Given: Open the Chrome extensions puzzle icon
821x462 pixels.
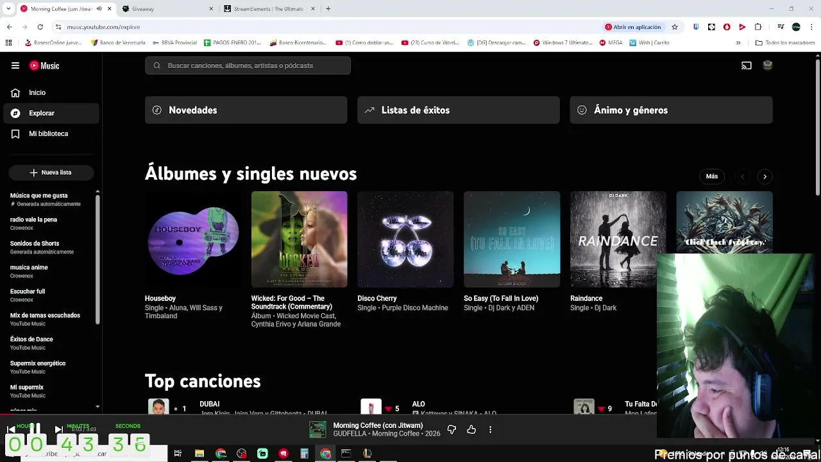Looking at the screenshot, I should pyautogui.click(x=758, y=27).
